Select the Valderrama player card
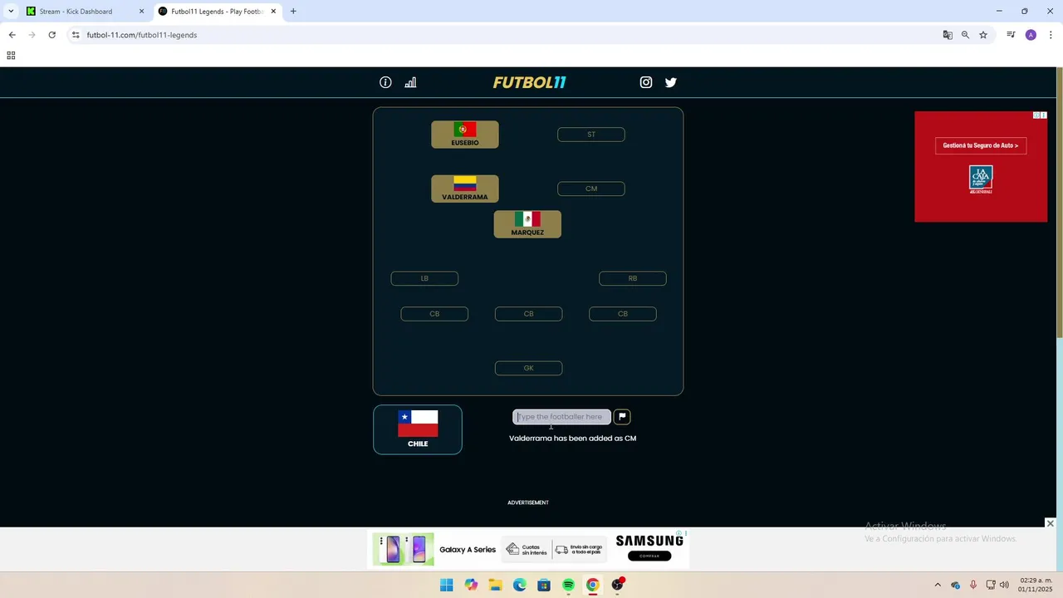Screen dimensions: 1063x598 click(x=465, y=189)
